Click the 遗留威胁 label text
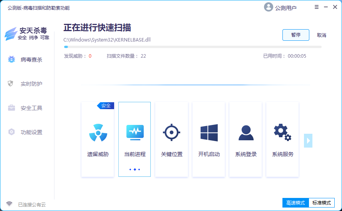This screenshot has height=211, width=342. 98,154
